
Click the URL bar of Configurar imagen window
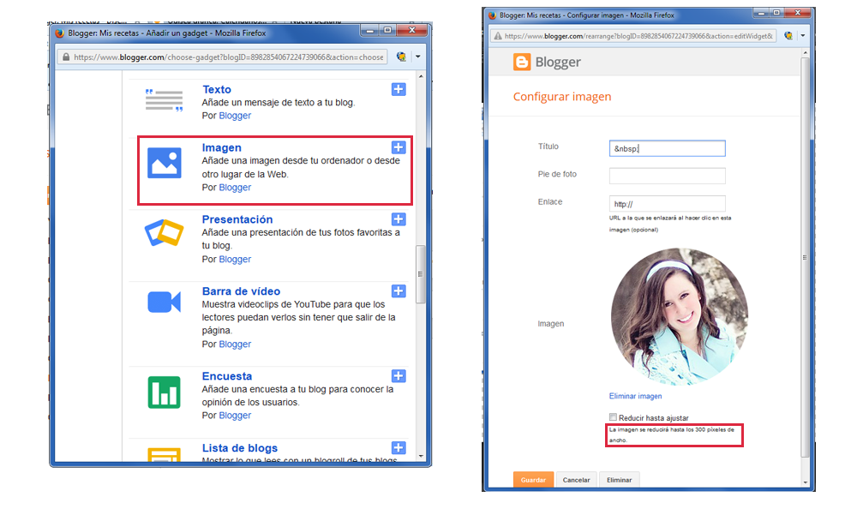(x=633, y=36)
